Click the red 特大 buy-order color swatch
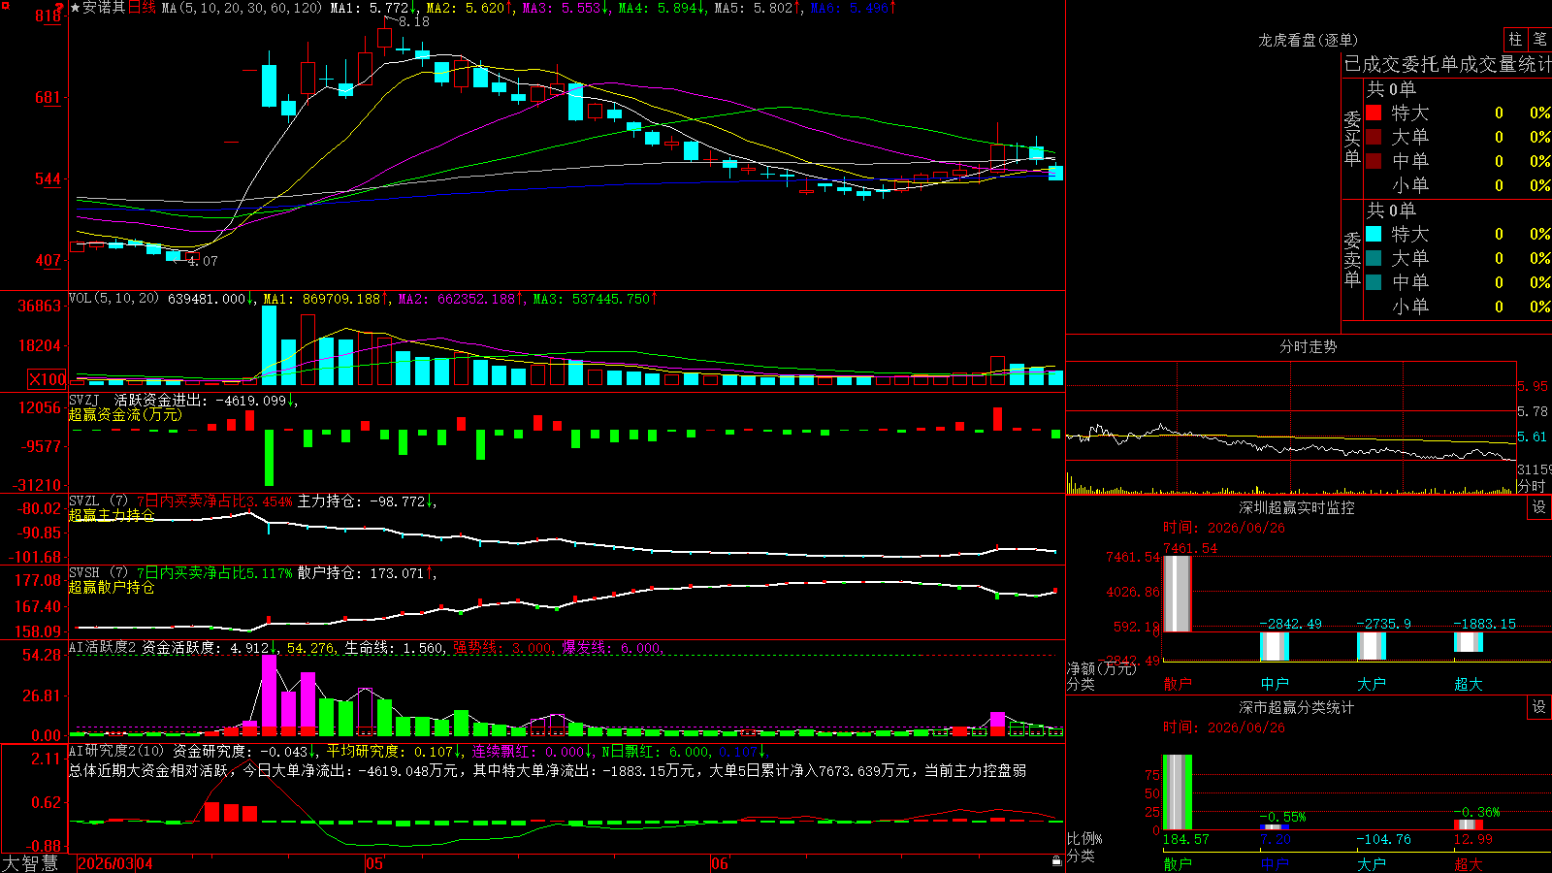Image resolution: width=1552 pixels, height=873 pixels. click(x=1374, y=113)
